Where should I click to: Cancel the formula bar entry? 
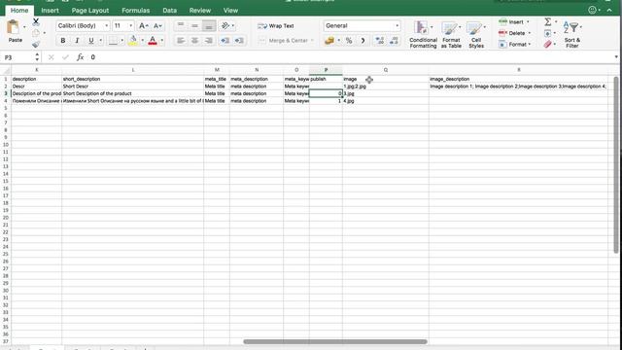[51, 57]
